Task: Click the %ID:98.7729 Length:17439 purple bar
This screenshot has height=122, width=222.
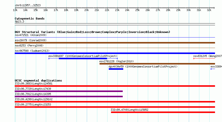Action: pos(69,91)
